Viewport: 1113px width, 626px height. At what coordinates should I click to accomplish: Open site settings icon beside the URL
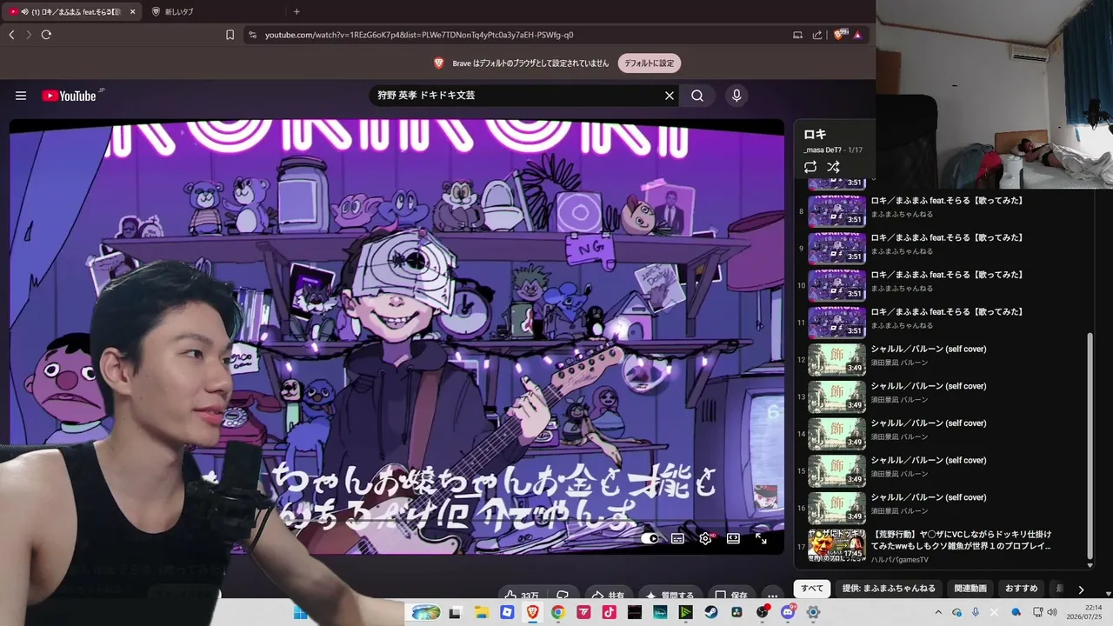pos(252,35)
